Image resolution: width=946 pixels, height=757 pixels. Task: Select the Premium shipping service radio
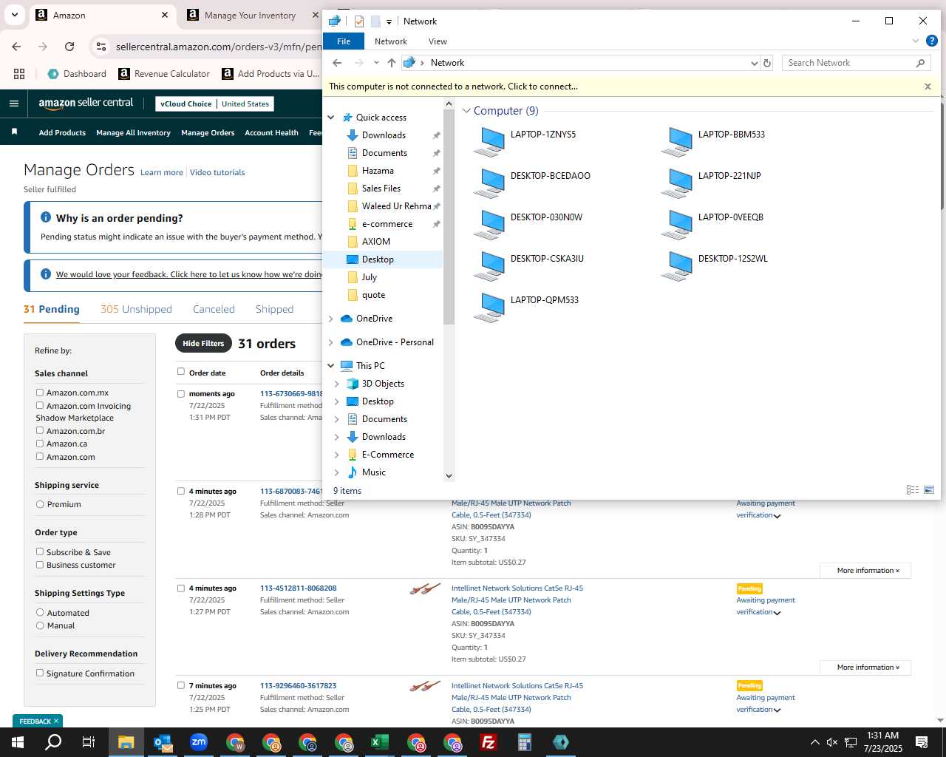pos(40,504)
